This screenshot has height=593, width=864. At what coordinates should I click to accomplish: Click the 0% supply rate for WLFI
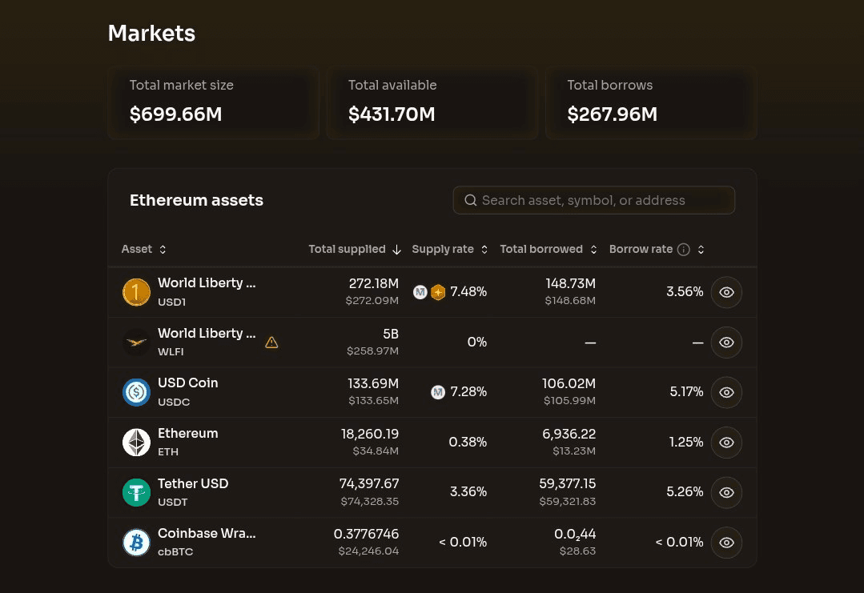(x=477, y=342)
